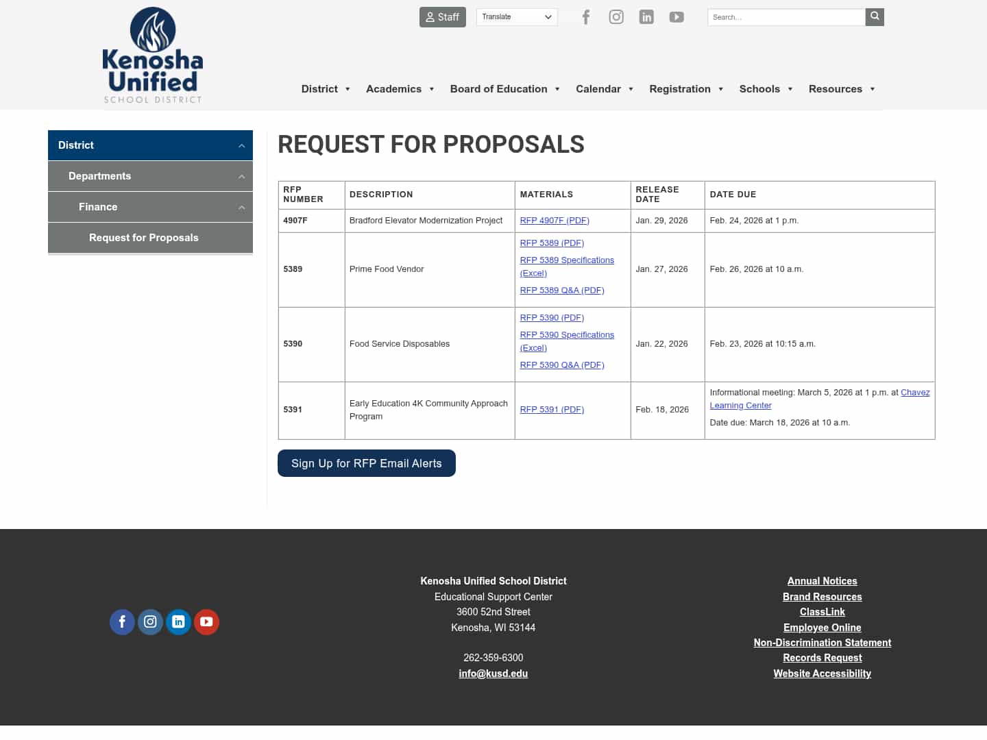Open RFP 5390 Specifications (Excel) link
Screen dimensions: 987x740
(567, 341)
